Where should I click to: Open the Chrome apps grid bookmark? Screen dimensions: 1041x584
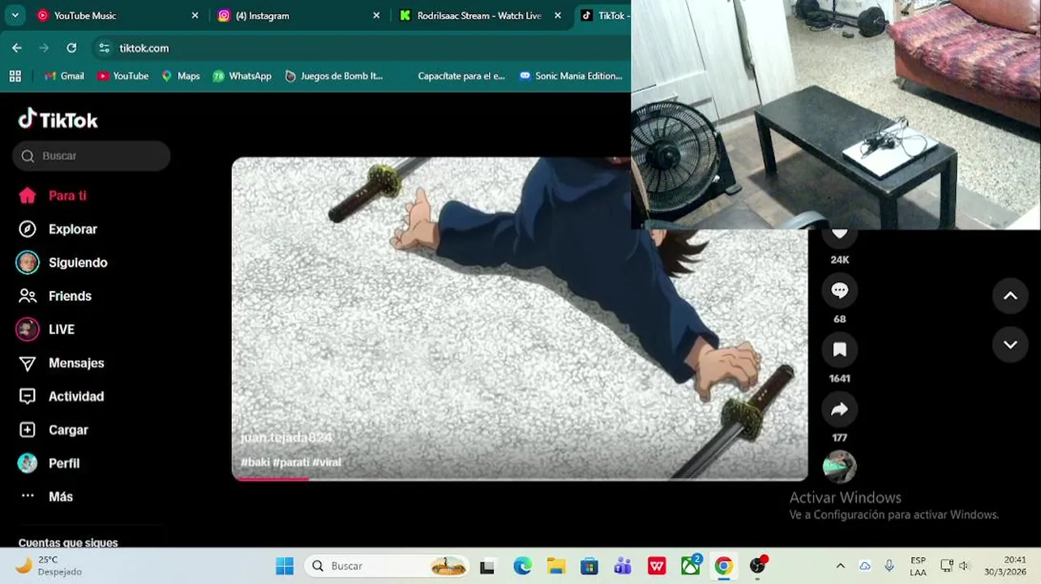point(15,75)
